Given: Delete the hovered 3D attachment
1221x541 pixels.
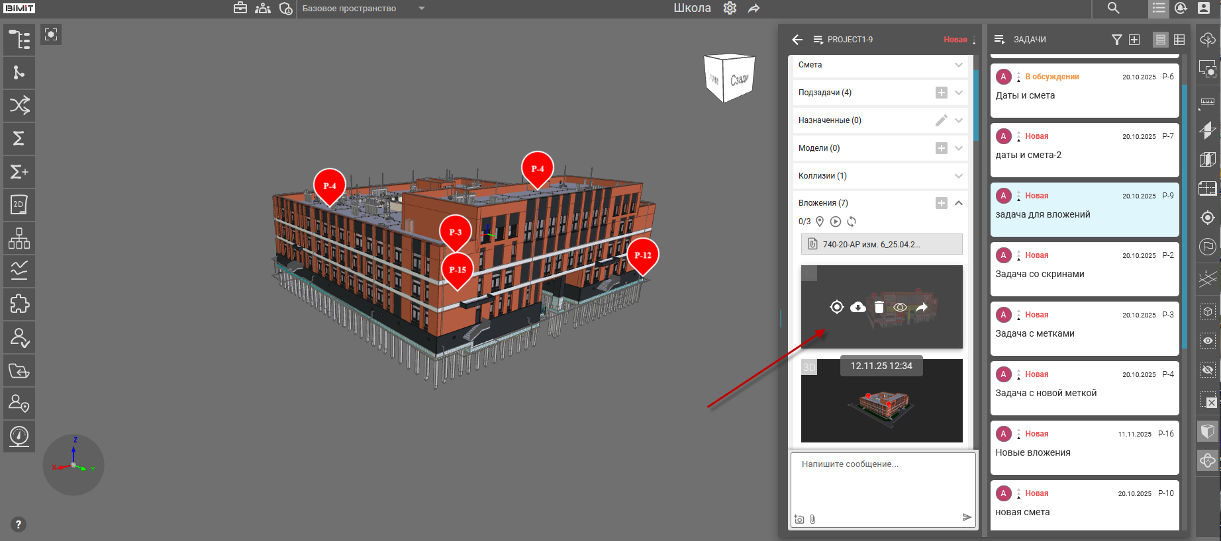Looking at the screenshot, I should click(879, 307).
